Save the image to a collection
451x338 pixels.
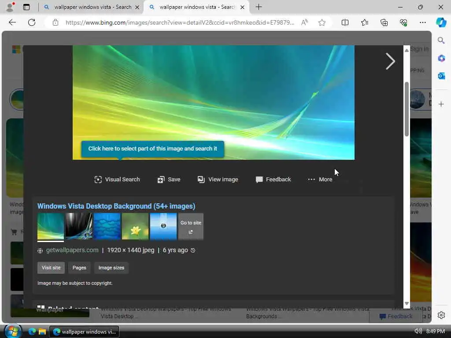pyautogui.click(x=169, y=180)
